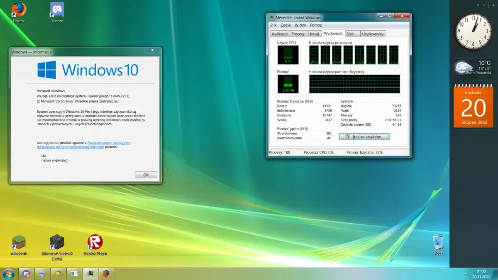The width and height of the screenshot is (498, 280).
Task: Launch Monitor zasobów from Task Manager
Action: [x=364, y=136]
